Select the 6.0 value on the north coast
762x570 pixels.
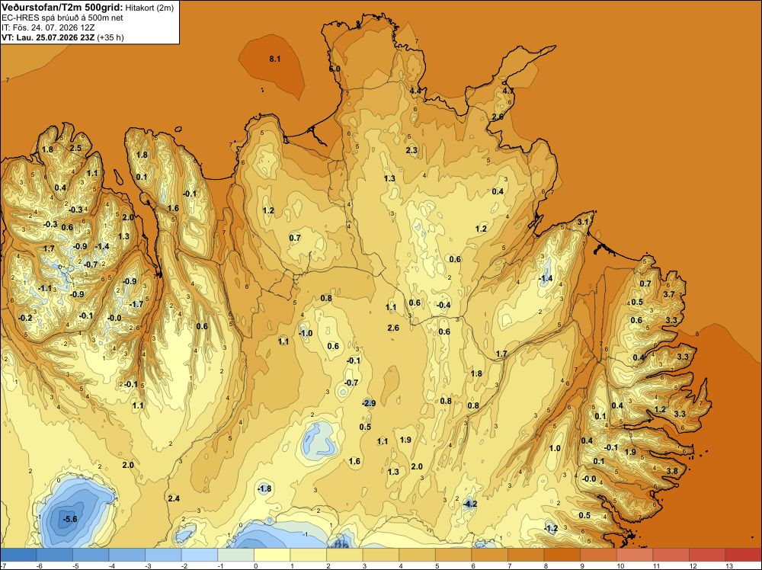click(x=335, y=69)
